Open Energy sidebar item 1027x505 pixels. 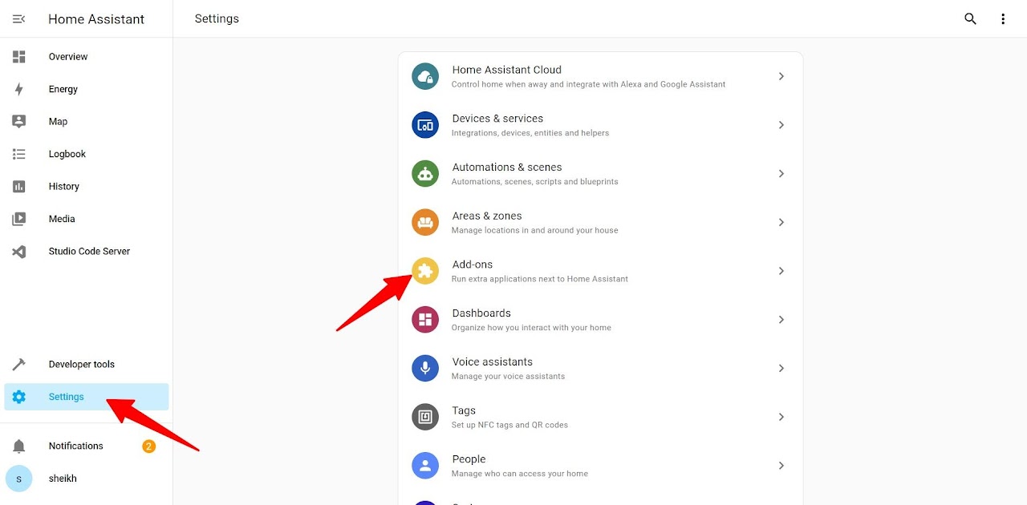[x=87, y=89]
